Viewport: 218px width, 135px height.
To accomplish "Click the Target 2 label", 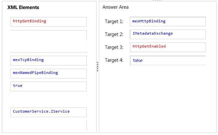I will [114, 34].
